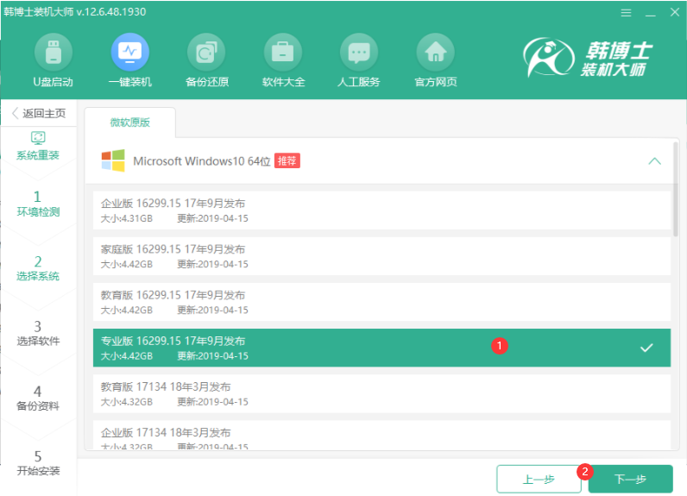687x496 pixels.
Task: Click the 系统重装 system reinstall sidebar icon
Action: tap(38, 139)
